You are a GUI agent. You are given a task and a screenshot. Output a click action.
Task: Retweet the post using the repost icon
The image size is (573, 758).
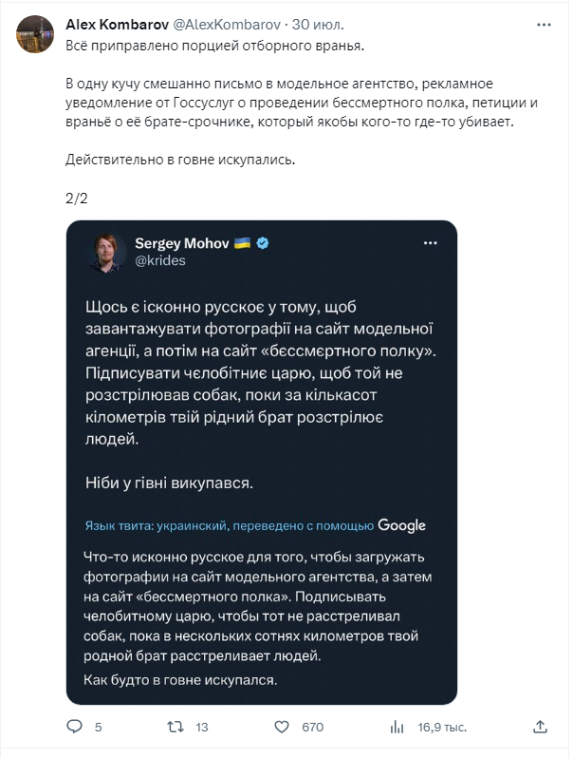point(175,727)
